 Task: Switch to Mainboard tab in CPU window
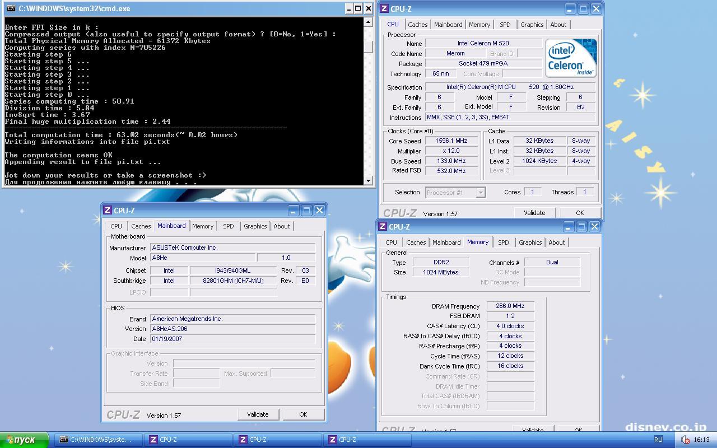pos(448,25)
